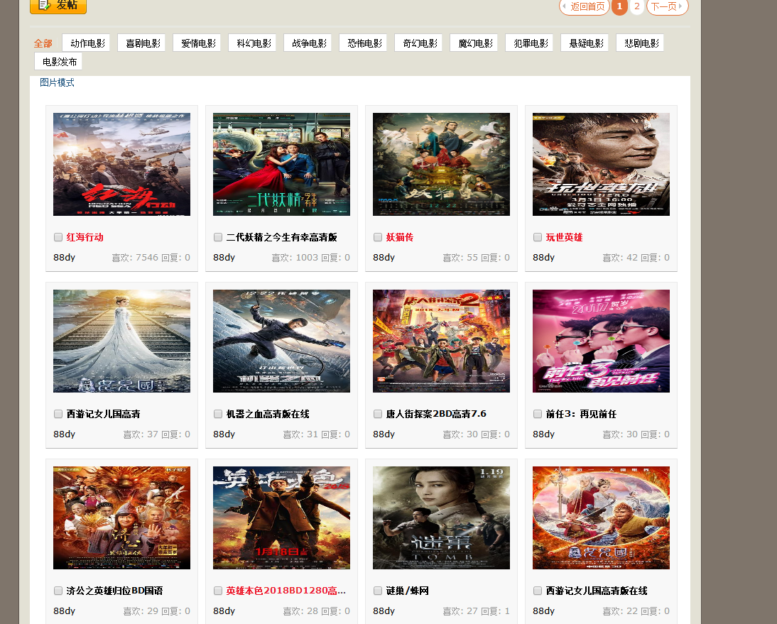This screenshot has height=624, width=777.
Task: Check the box beside 机器之血高清版在线
Action: tap(217, 414)
